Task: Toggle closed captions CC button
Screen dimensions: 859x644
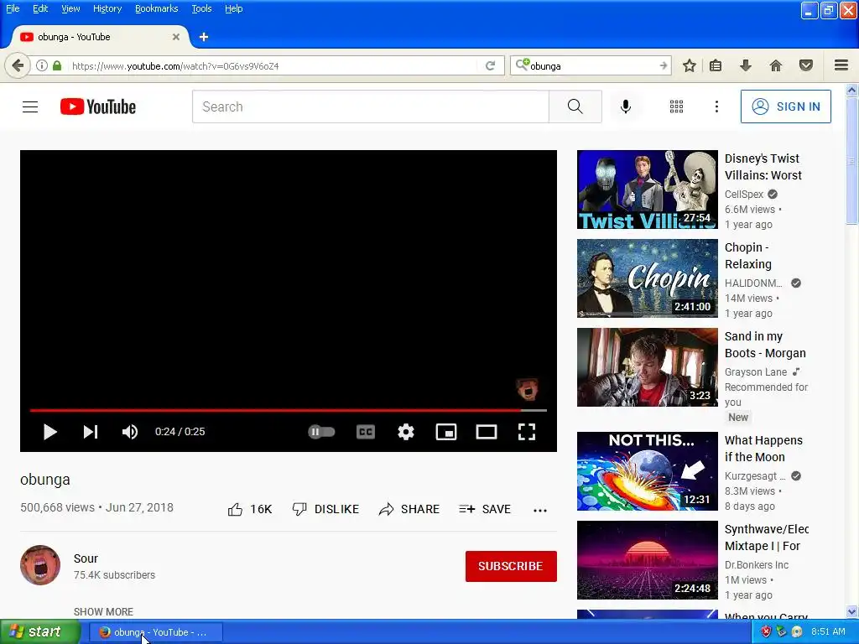Action: pos(366,432)
